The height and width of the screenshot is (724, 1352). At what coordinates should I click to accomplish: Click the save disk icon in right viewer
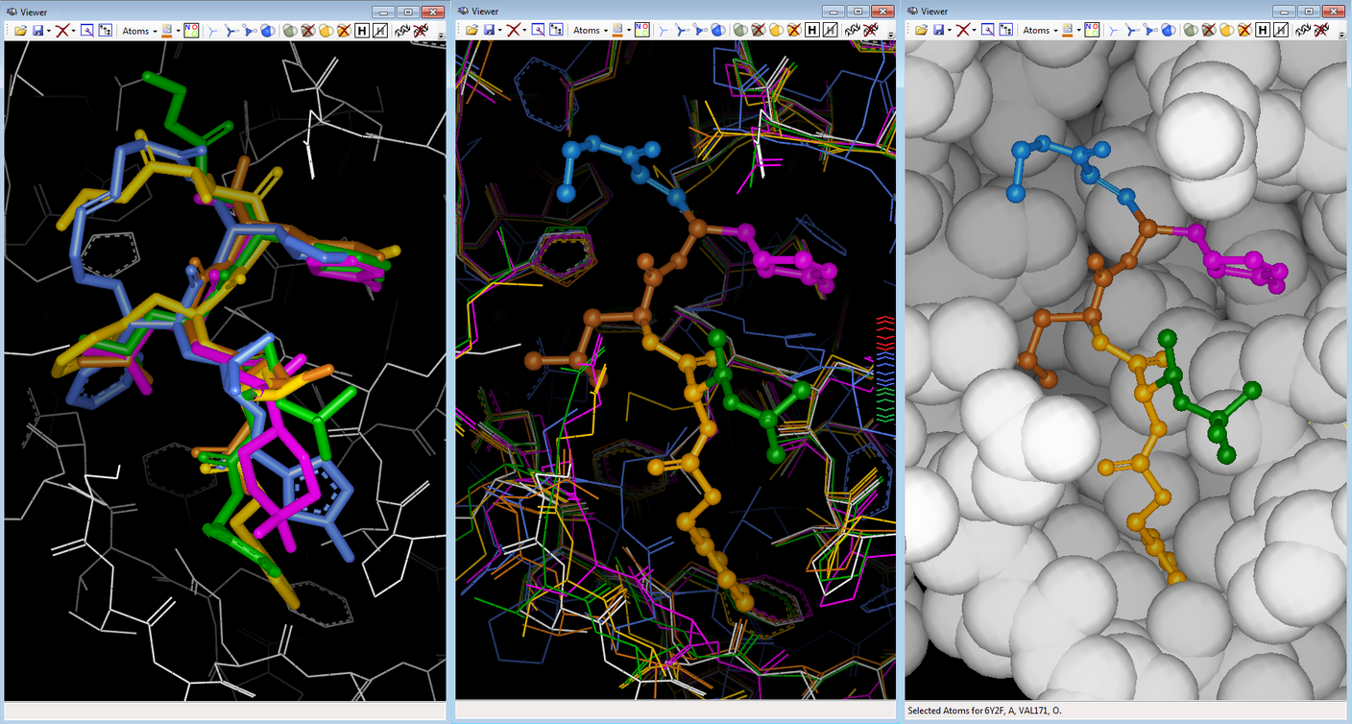tap(938, 31)
